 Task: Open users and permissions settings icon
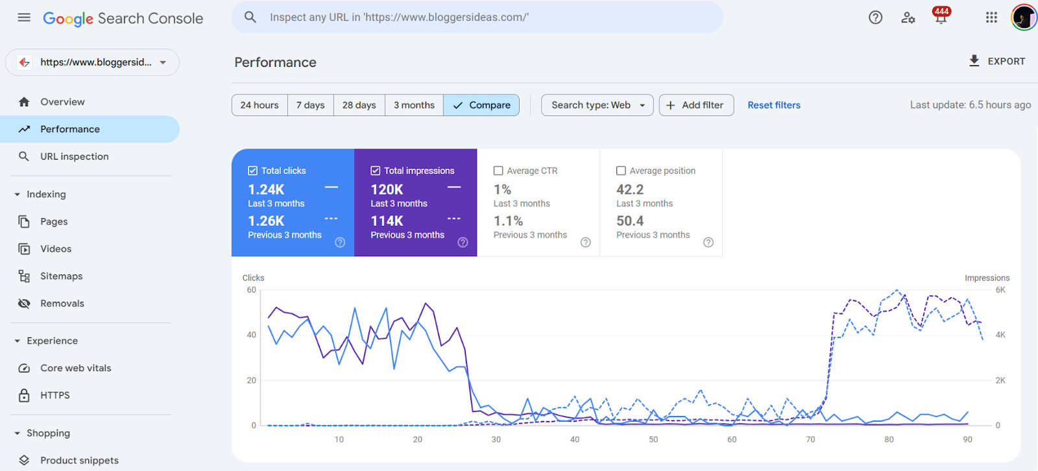click(x=908, y=18)
